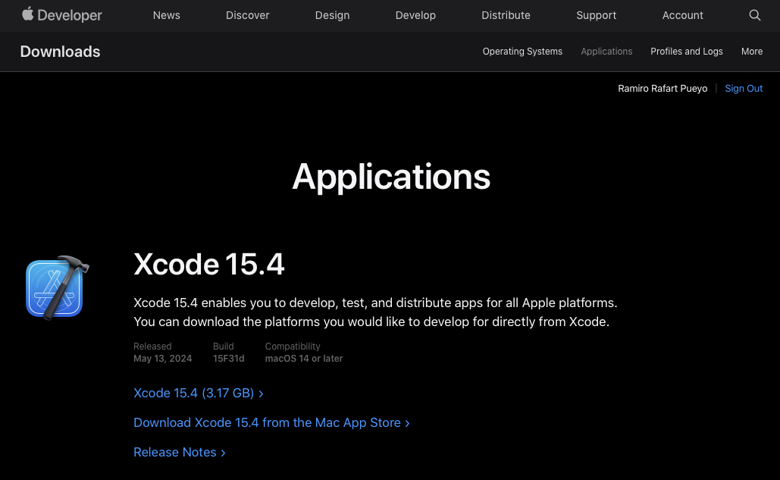Open the Account menu

coord(682,15)
